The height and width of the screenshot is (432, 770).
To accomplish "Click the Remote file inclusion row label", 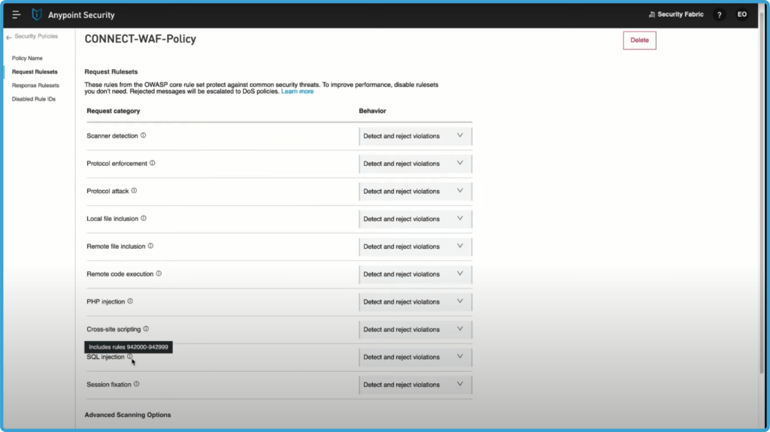I will 116,246.
